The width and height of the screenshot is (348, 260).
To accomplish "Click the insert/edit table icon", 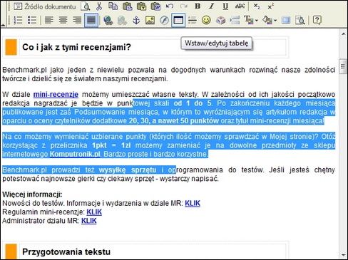I will (x=178, y=20).
